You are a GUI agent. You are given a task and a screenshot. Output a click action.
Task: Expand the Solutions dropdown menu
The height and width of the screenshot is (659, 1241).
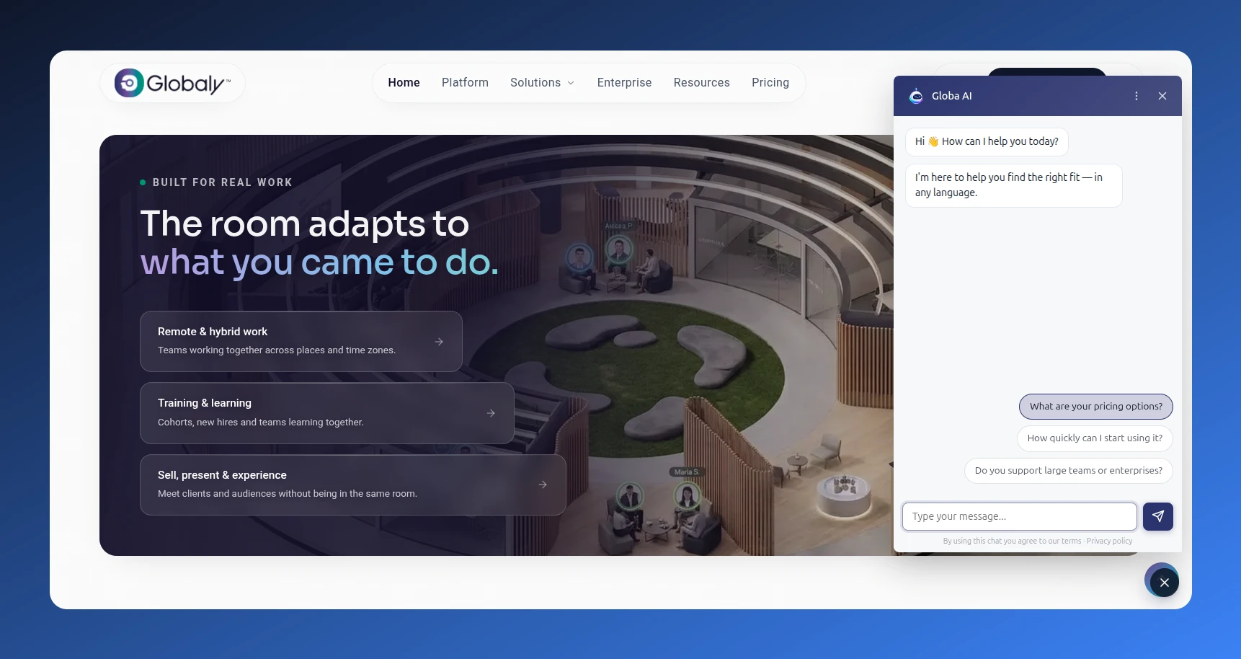pos(542,83)
